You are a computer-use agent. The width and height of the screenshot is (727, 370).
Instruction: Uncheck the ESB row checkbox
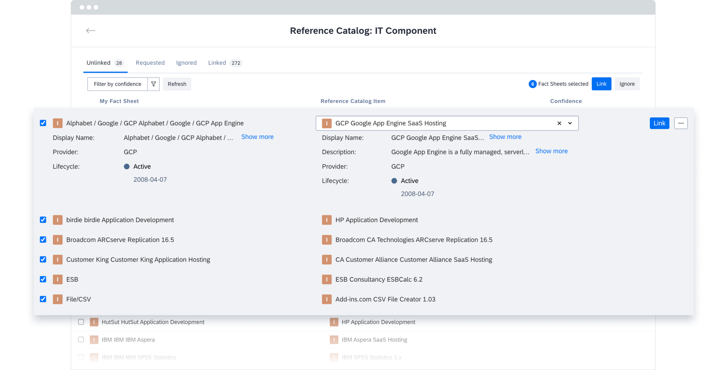point(43,279)
